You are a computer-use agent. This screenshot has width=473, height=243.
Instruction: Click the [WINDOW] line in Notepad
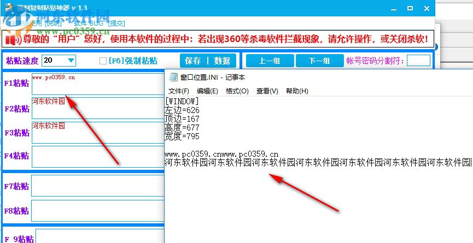(182, 100)
